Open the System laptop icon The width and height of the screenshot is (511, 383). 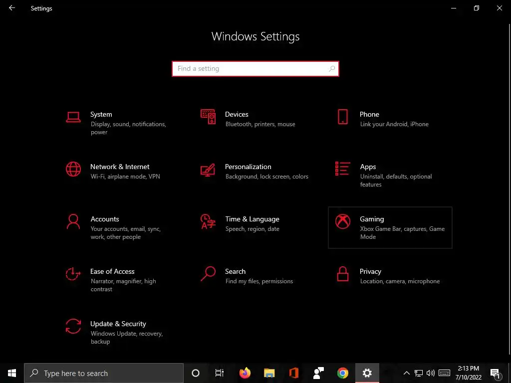(73, 117)
